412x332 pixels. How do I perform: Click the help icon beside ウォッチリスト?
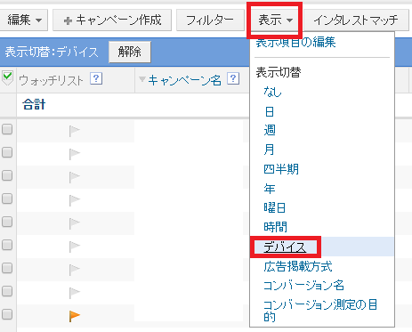point(96,79)
